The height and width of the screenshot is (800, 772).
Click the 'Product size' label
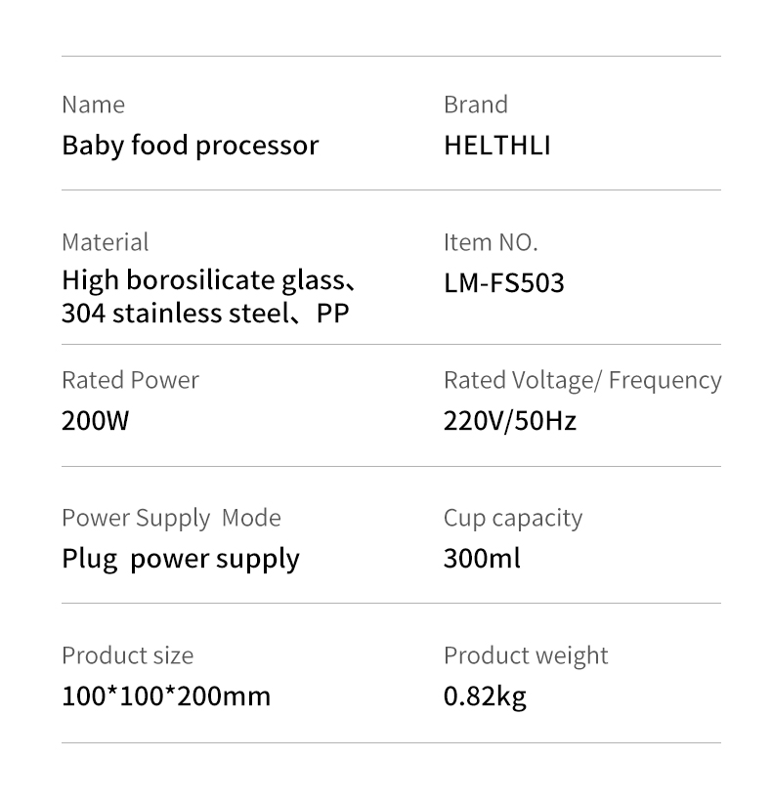pyautogui.click(x=128, y=655)
